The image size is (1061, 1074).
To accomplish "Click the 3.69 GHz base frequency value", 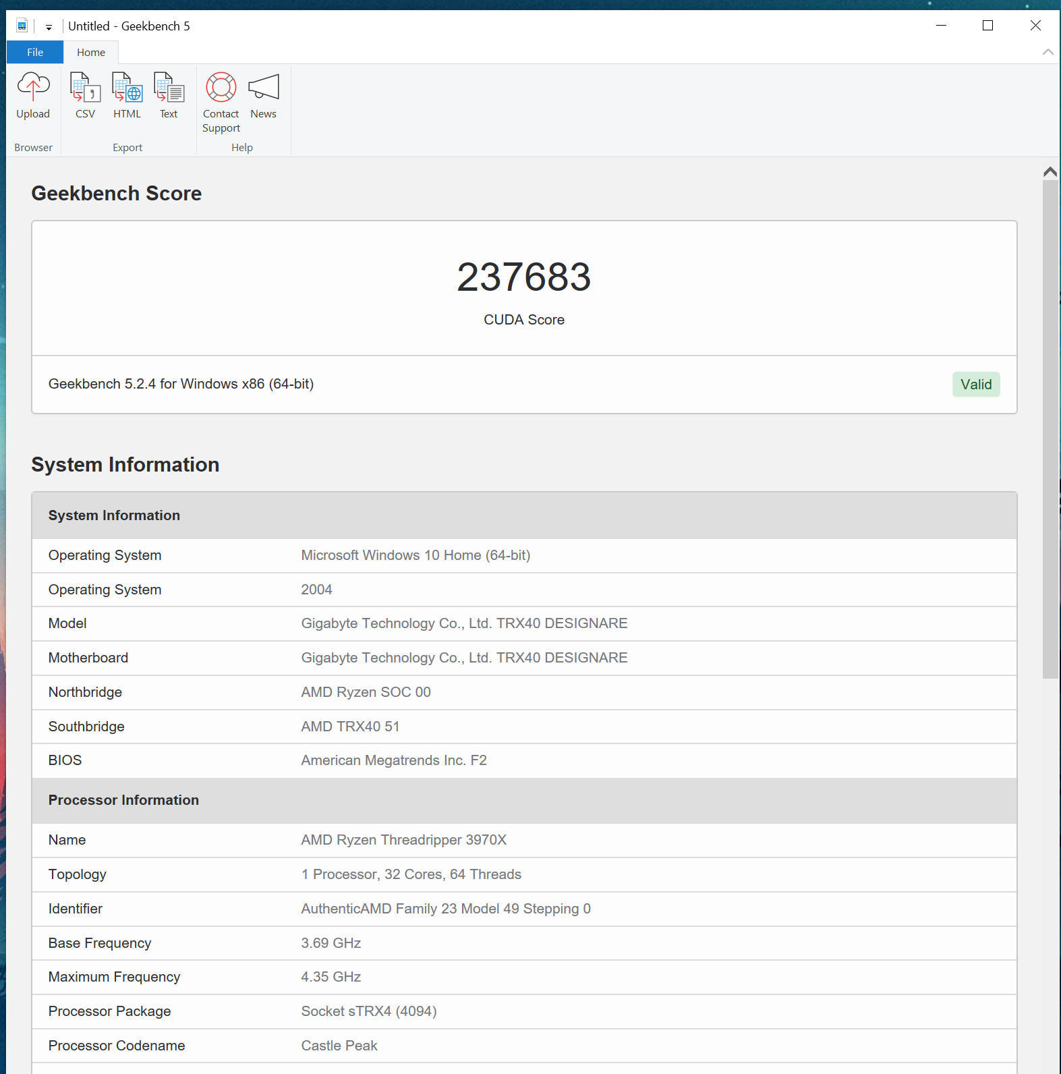I will pyautogui.click(x=331, y=943).
